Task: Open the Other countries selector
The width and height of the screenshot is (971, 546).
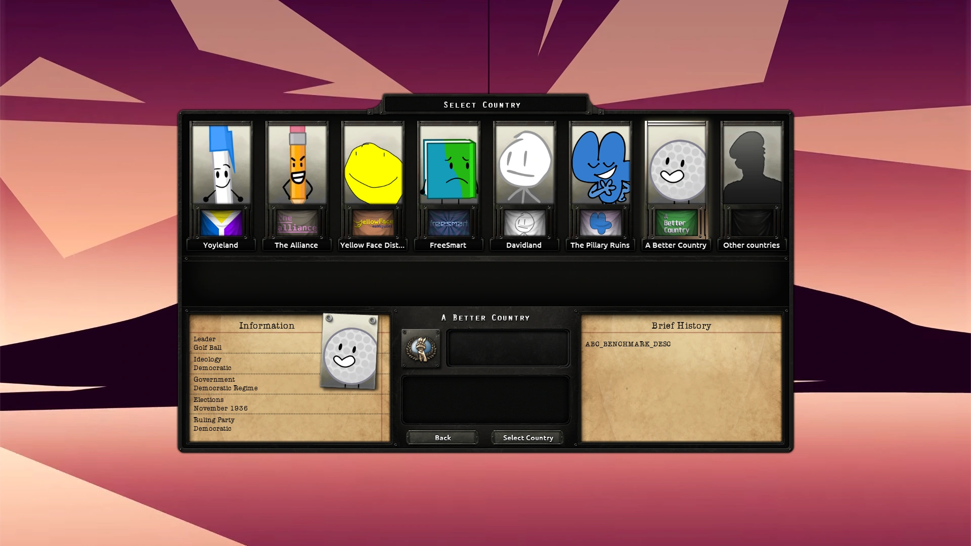Action: (x=752, y=164)
